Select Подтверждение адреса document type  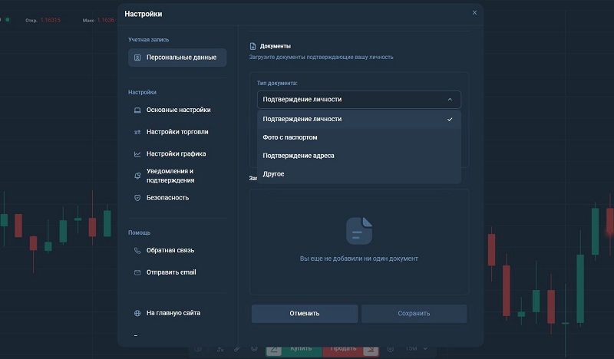click(x=299, y=156)
